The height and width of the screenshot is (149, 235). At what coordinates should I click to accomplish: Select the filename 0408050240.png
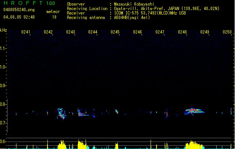19,10
